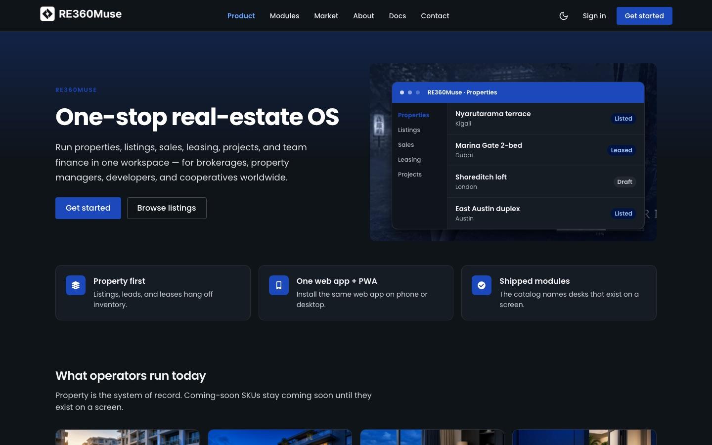Click the Sign in link
Viewport: 712px width, 445px height.
click(594, 16)
